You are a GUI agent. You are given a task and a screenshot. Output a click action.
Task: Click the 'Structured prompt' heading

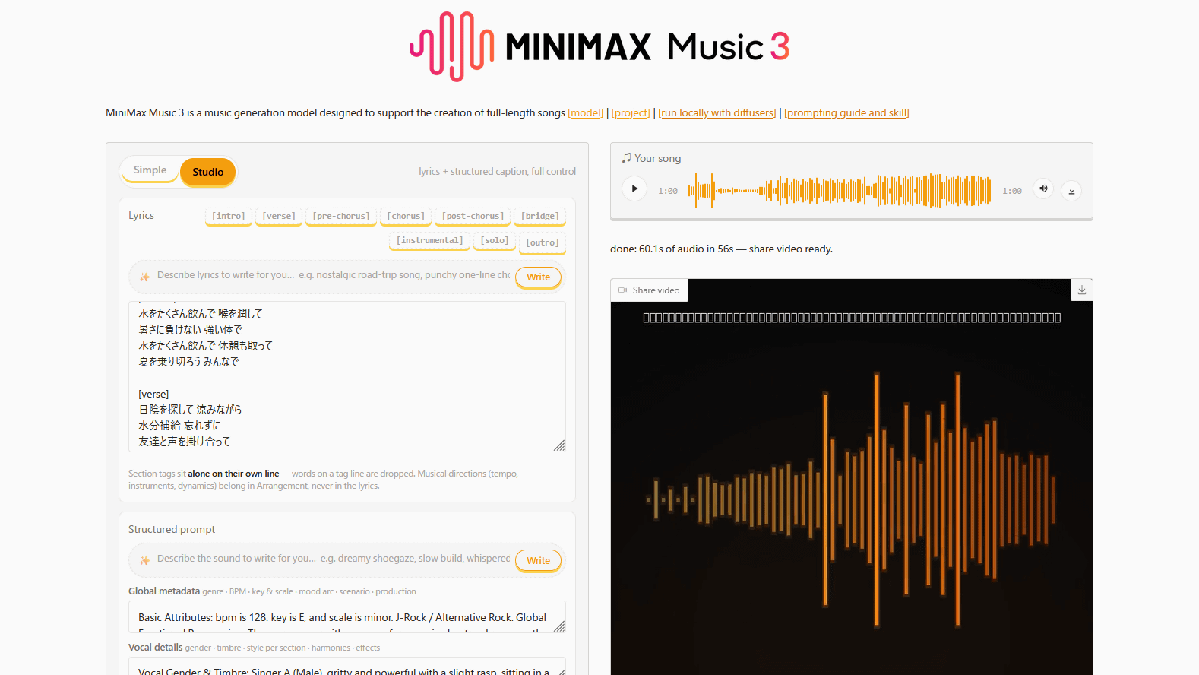[x=172, y=529]
